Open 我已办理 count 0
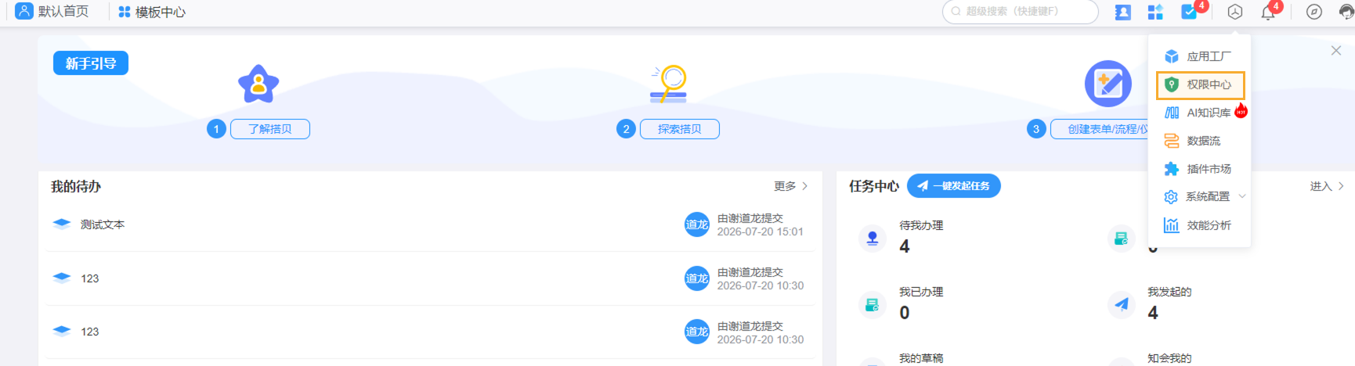 point(905,313)
